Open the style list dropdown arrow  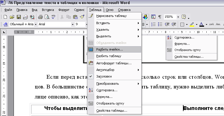point(36,24)
